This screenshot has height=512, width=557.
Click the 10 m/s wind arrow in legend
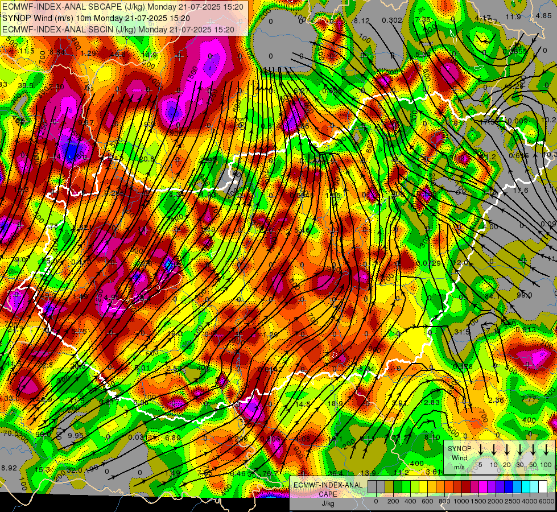coord(494,450)
